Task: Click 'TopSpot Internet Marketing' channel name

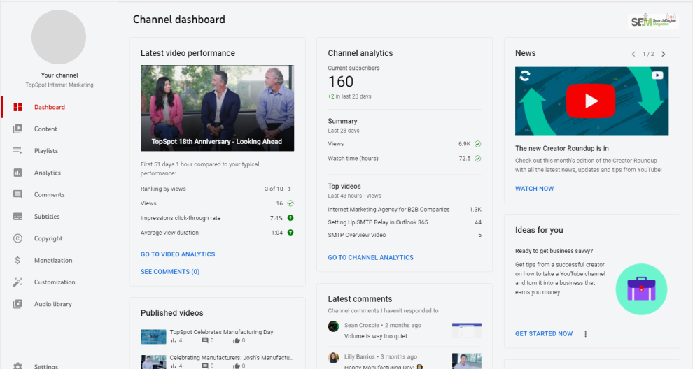Action: 59,85
